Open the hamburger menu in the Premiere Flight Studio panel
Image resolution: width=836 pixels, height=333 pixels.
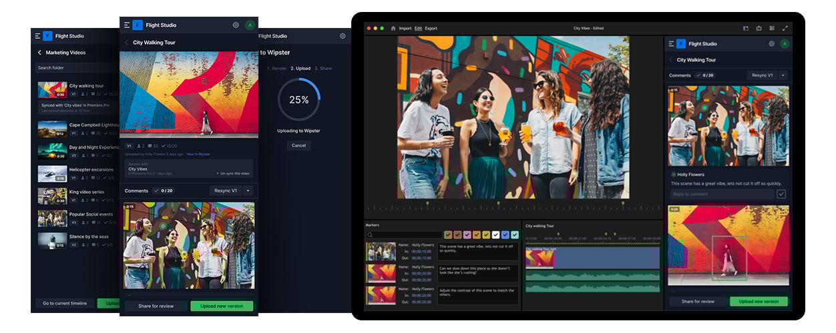[670, 44]
